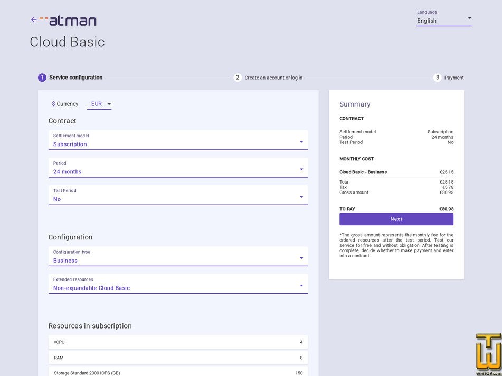The image size is (502, 376).
Task: Expand the Test Period dropdown set to No
Action: click(178, 195)
